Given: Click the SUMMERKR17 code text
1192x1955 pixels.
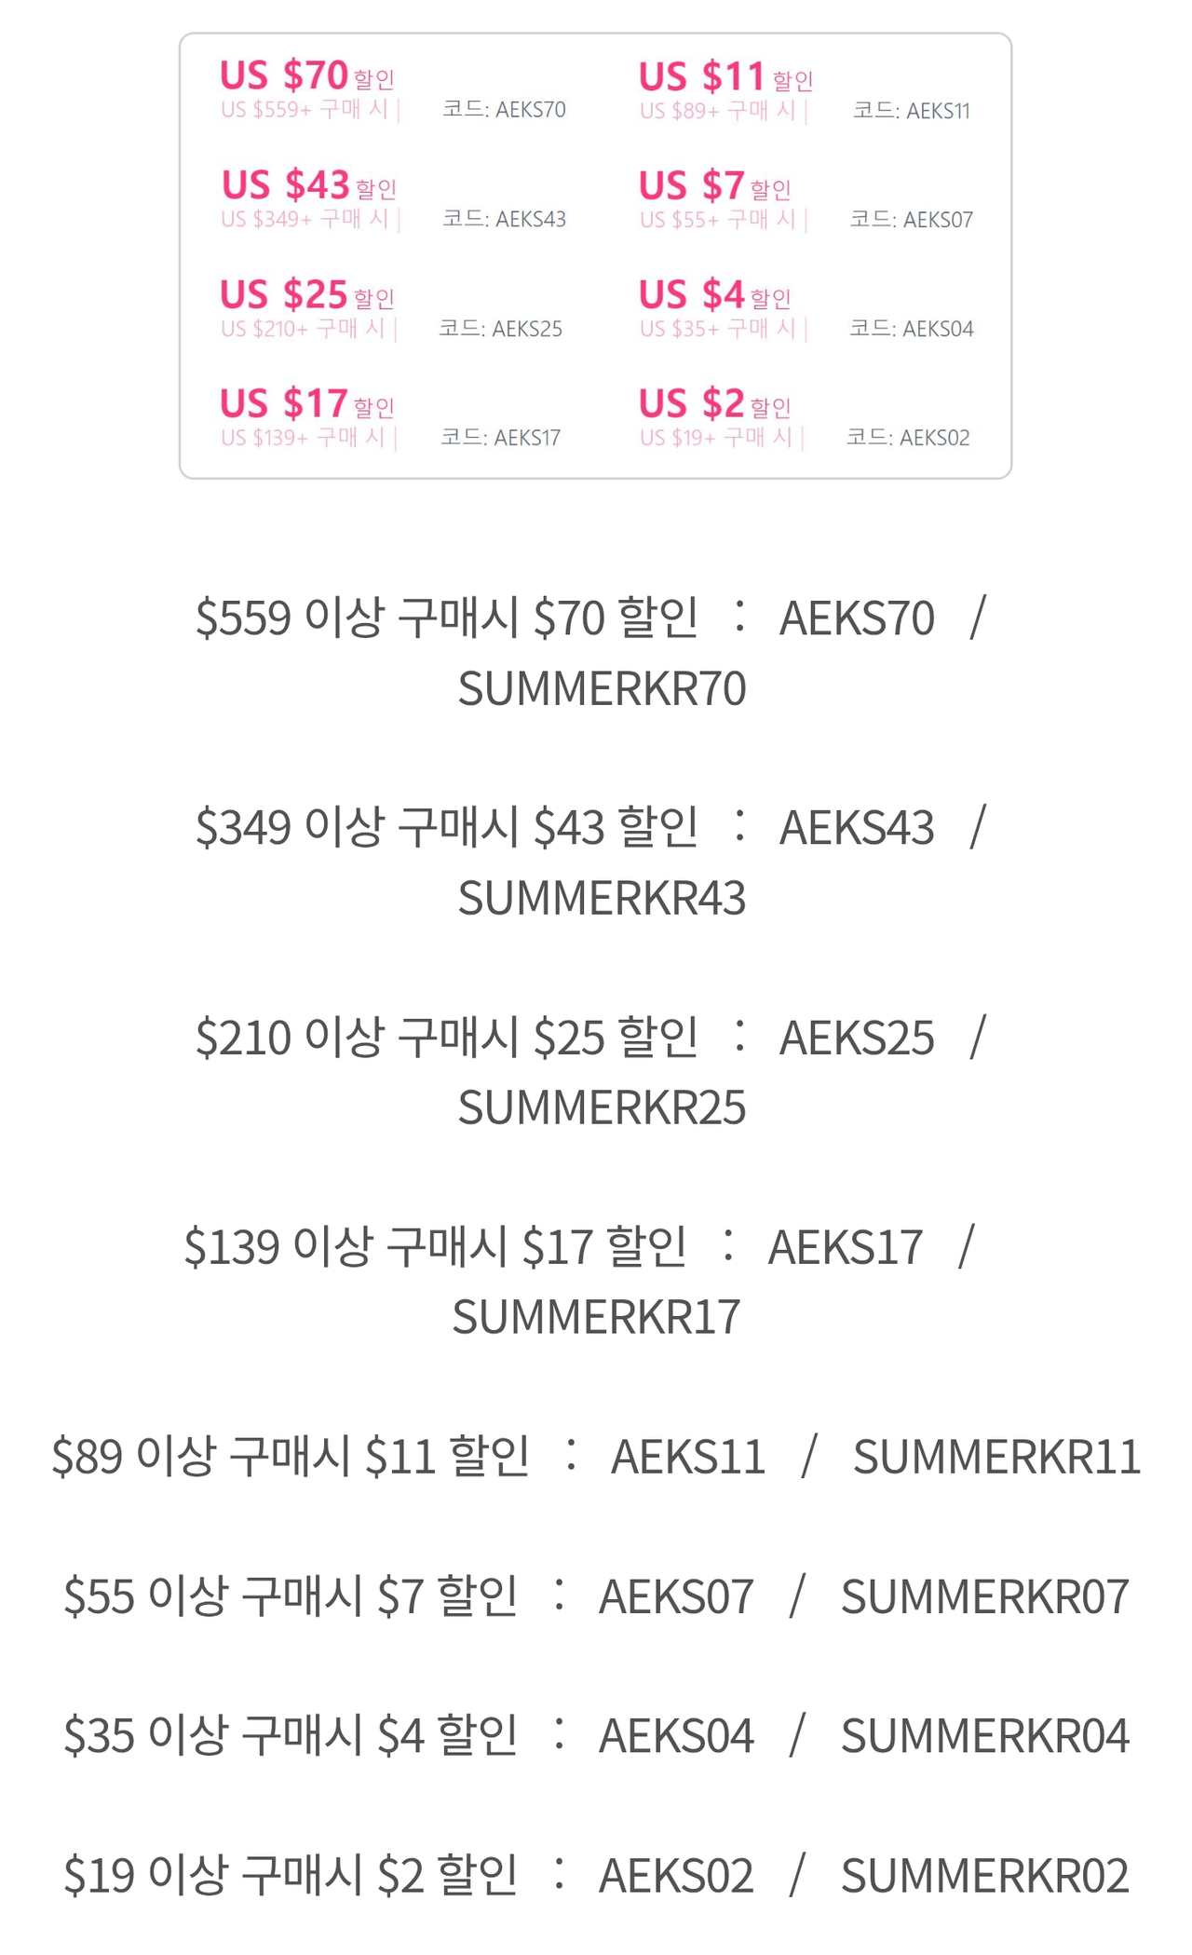Looking at the screenshot, I should (x=596, y=1317).
